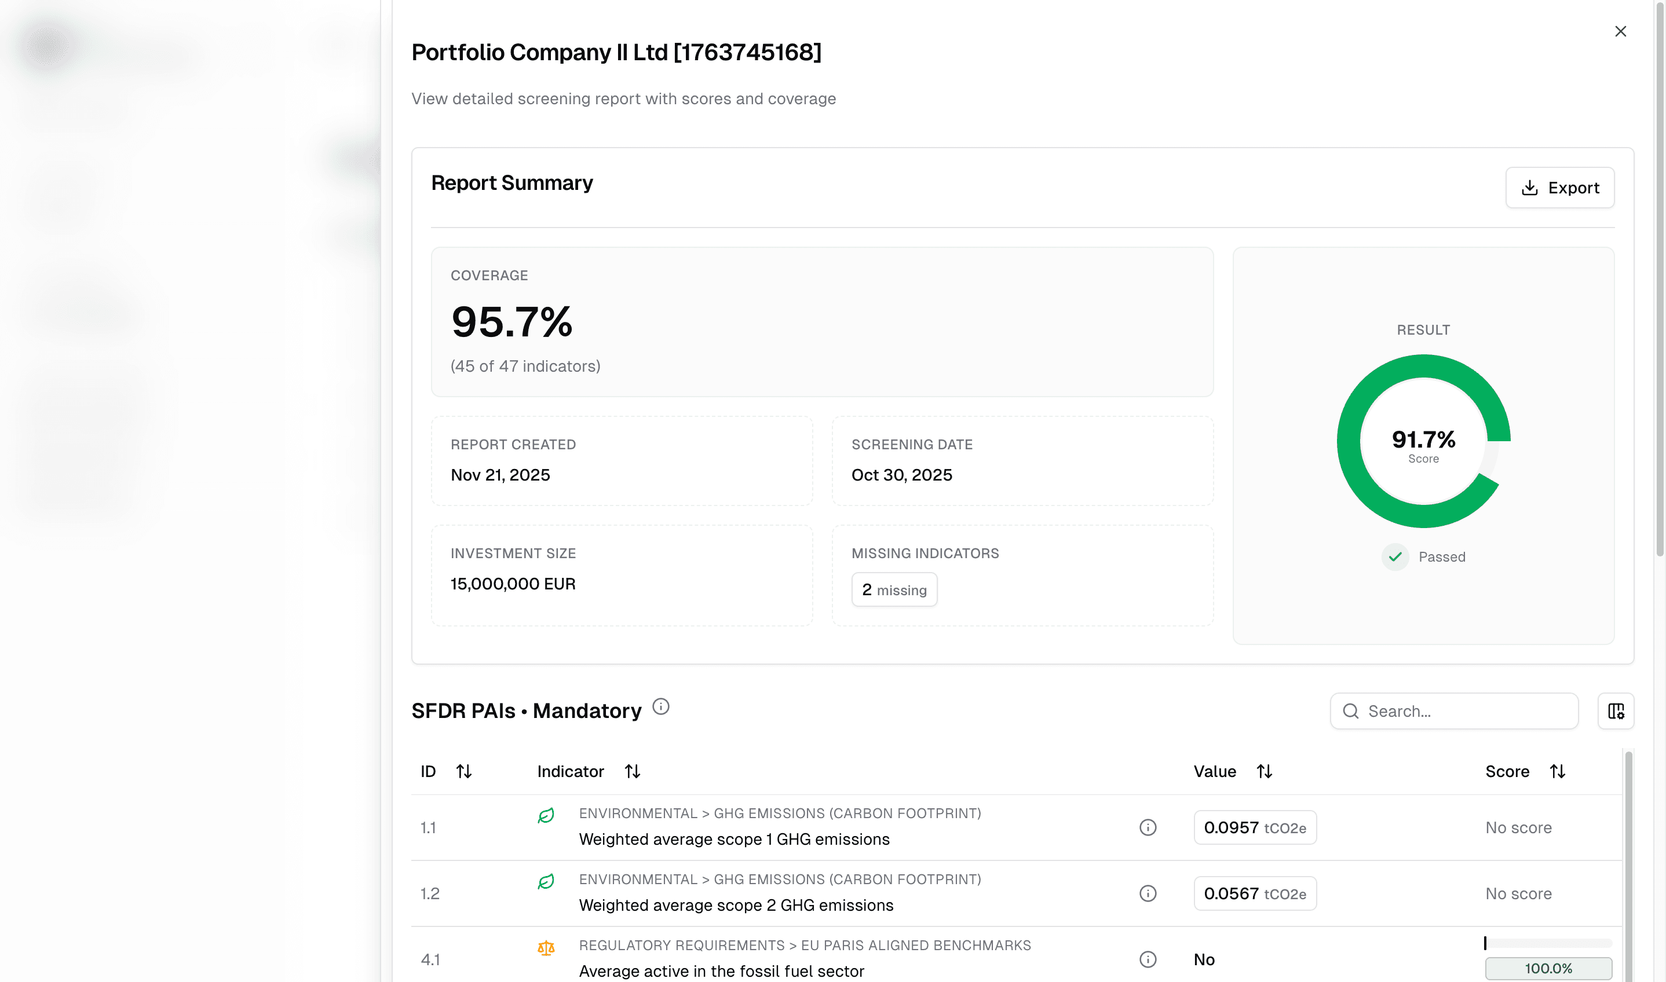Click leaf icon on indicator 1.2 row
The image size is (1666, 982).
tap(546, 881)
